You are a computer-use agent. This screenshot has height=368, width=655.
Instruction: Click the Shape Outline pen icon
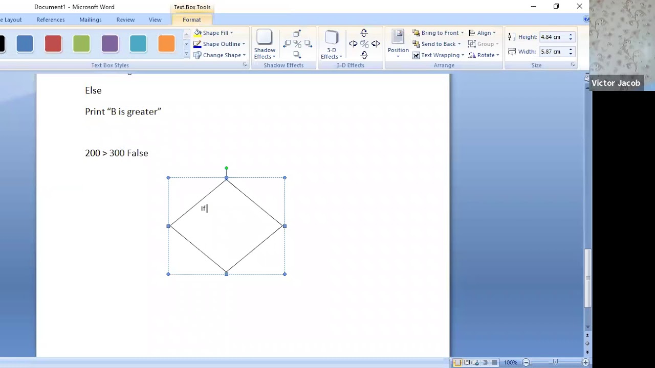pyautogui.click(x=198, y=44)
